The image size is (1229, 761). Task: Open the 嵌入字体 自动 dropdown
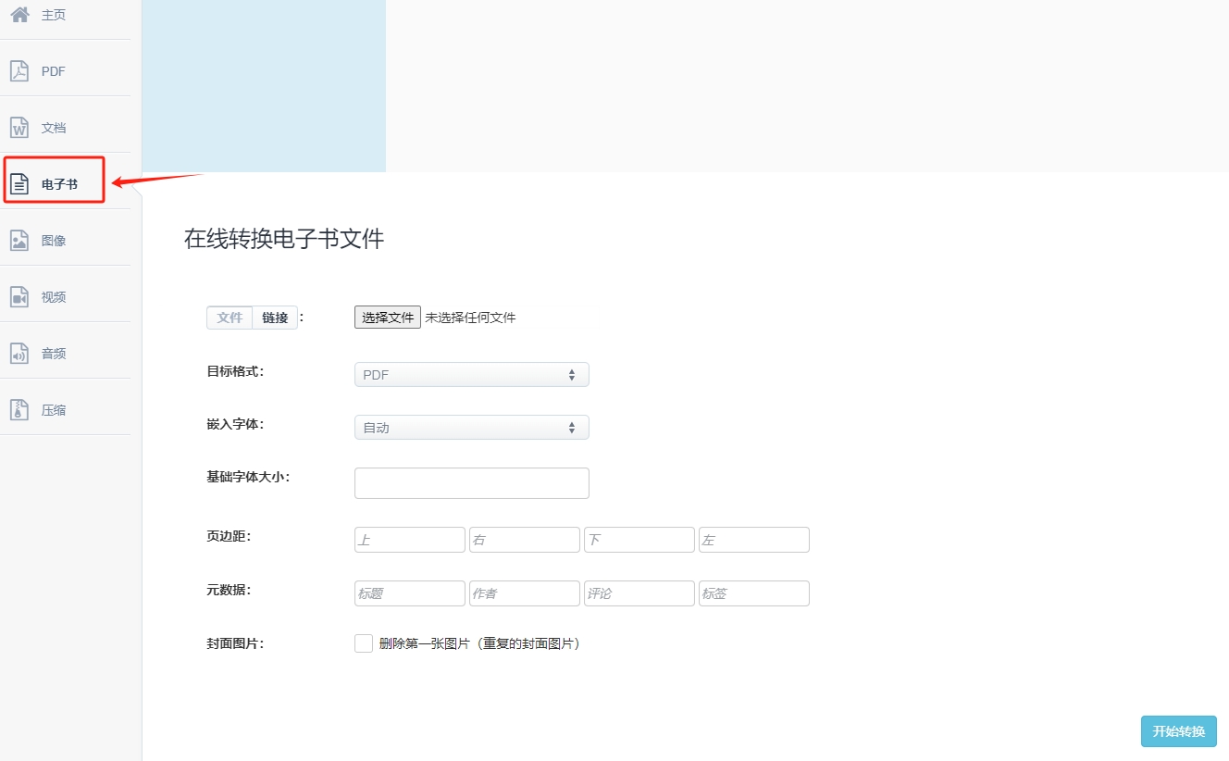[x=472, y=428]
